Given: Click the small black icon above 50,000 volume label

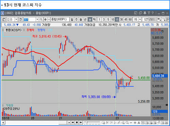Looking at the screenshot, I should pyautogui.click(x=167, y=105).
